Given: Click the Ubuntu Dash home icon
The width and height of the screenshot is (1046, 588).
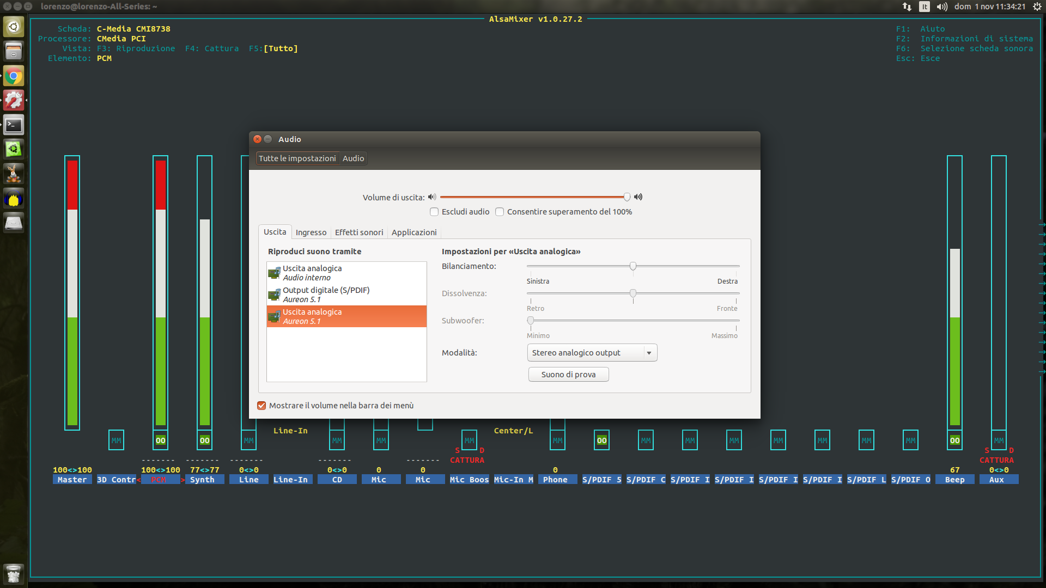Looking at the screenshot, I should pyautogui.click(x=14, y=27).
